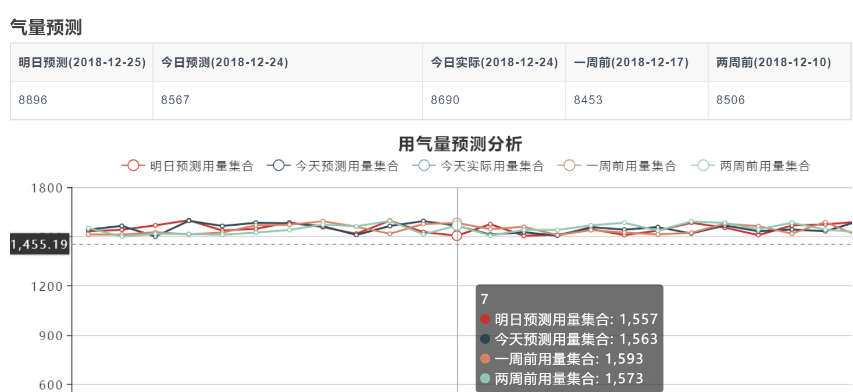This screenshot has height=392, width=853.
Task: Toggle the 两周前用量集合 legend label text
Action: coord(765,166)
